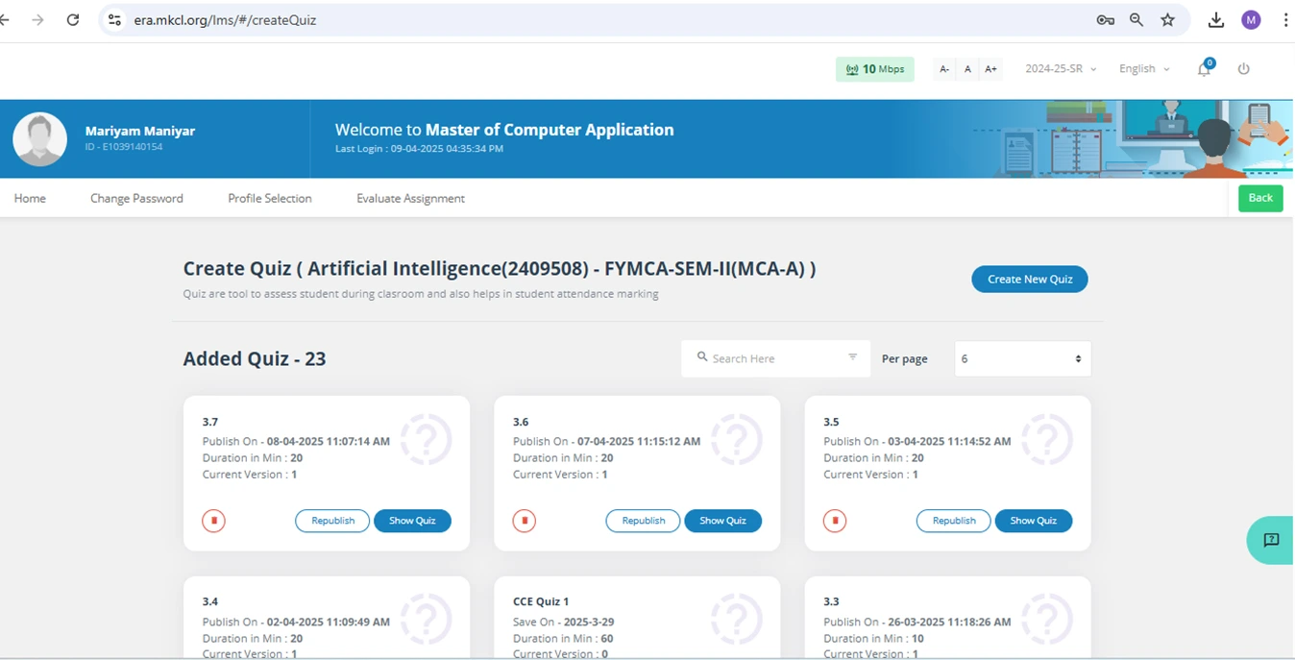Expand the 2024-25-SR session dropdown
Screen dimensions: 1295x660
(1060, 69)
